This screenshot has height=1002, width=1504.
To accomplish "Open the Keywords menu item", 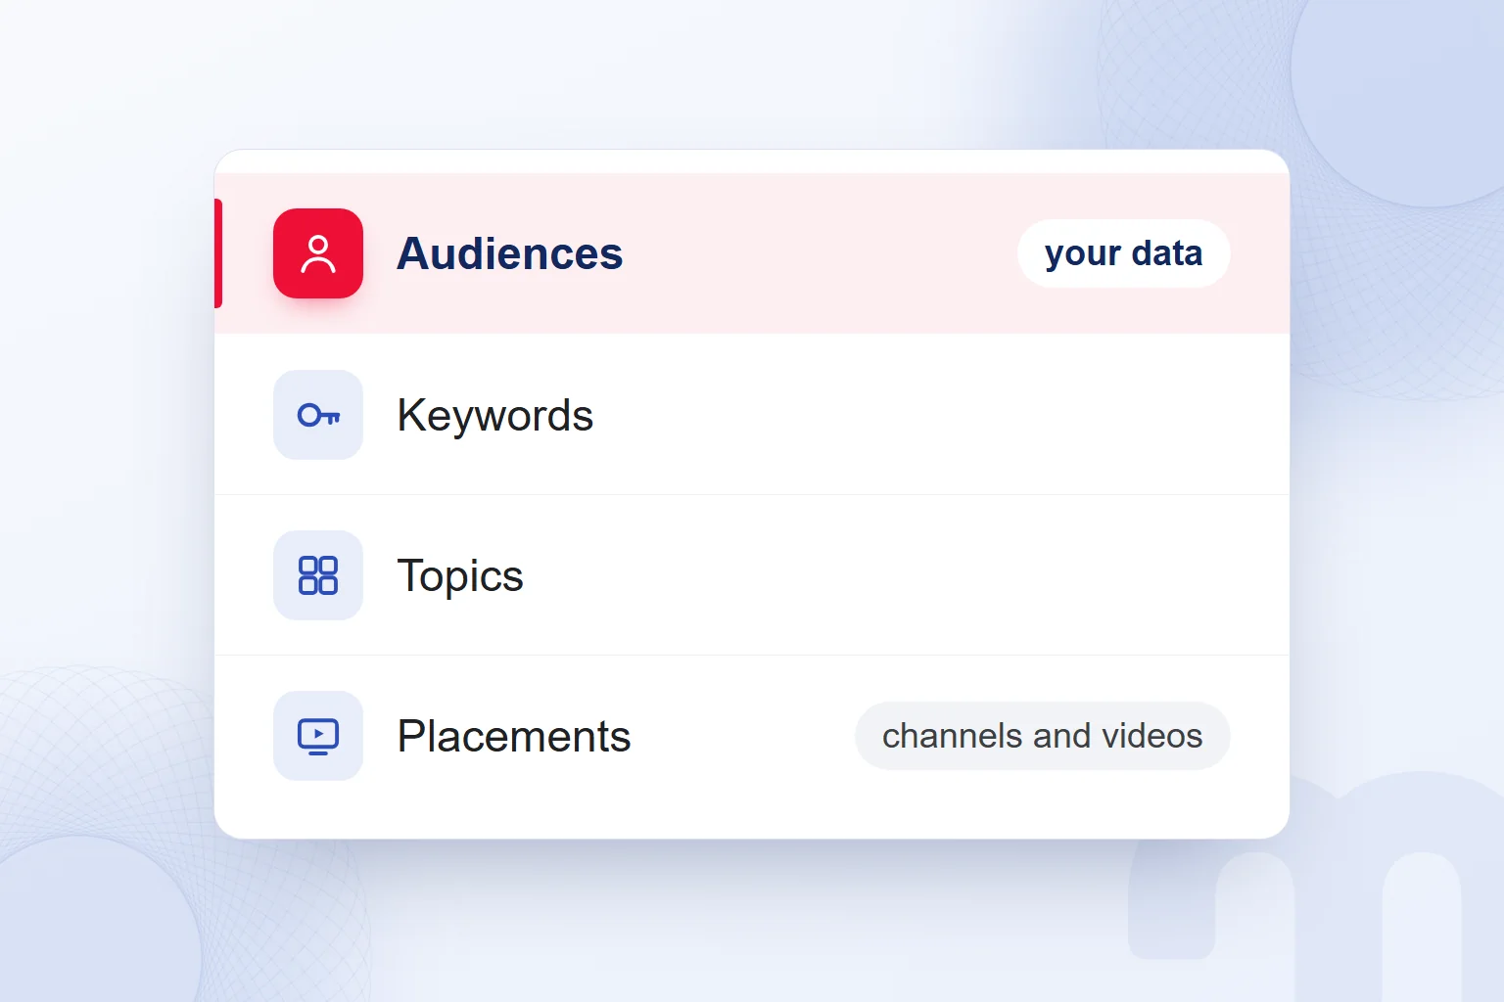I will [x=752, y=415].
